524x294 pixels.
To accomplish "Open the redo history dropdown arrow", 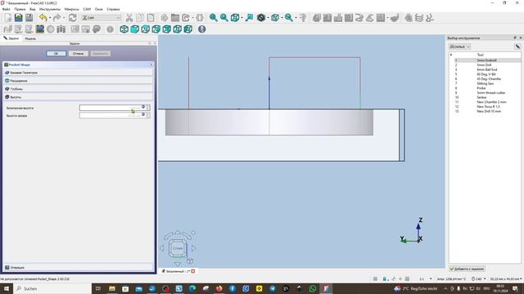I will 64,18.
